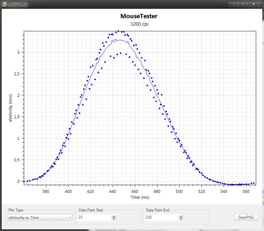Click the MouseTester chart title

click(139, 16)
